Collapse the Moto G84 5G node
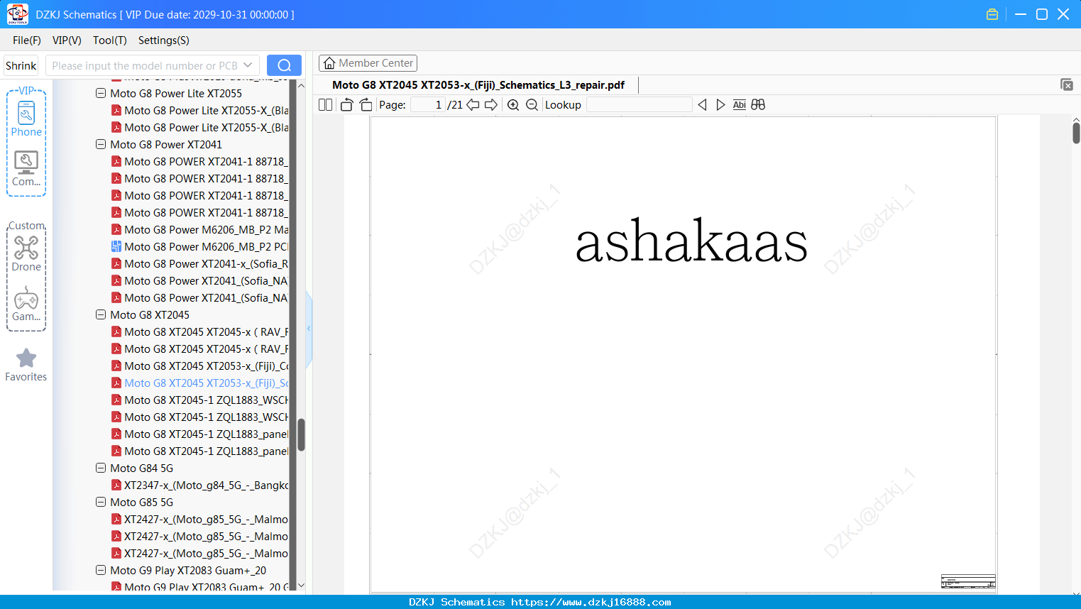 pos(101,468)
